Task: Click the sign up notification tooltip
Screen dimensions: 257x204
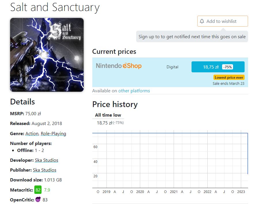Action: pos(192,36)
